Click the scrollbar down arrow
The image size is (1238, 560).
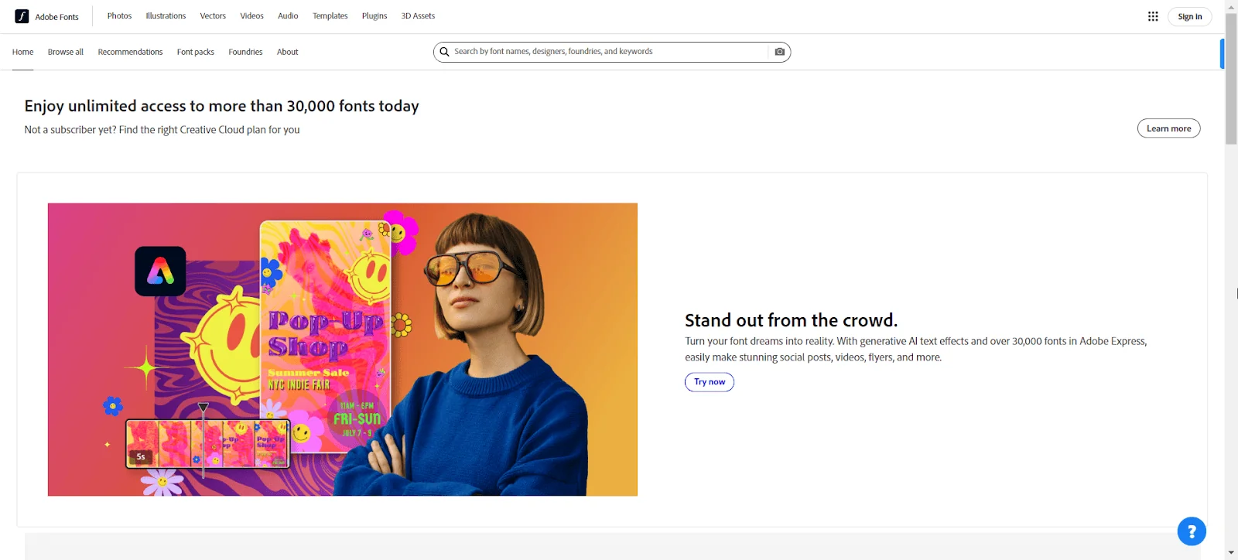[1231, 553]
